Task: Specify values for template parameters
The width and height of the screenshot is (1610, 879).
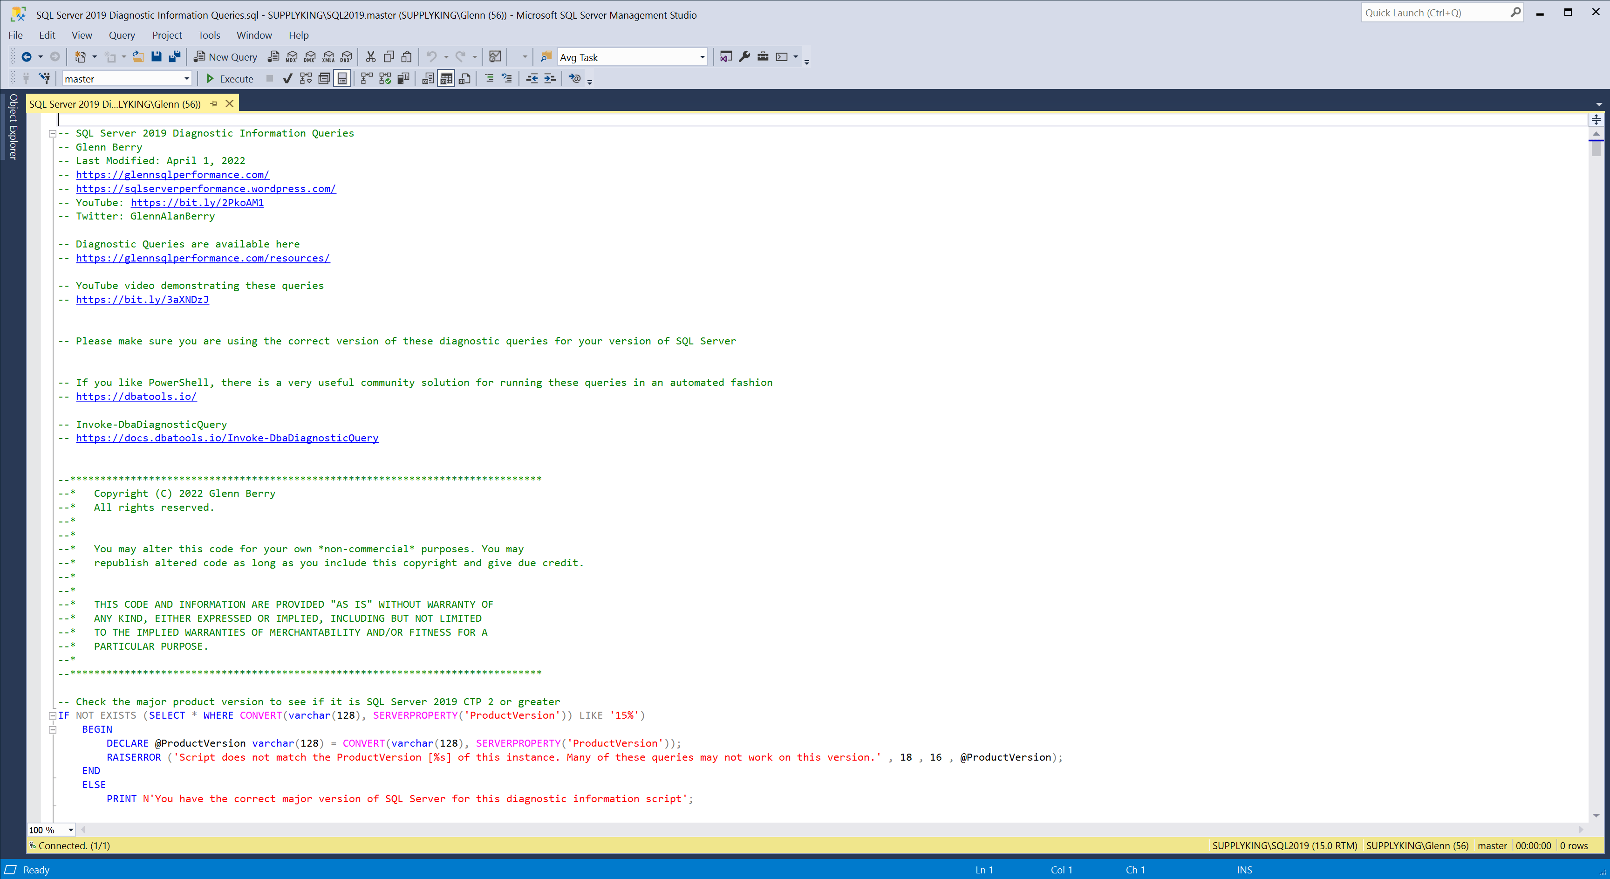Action: 576,79
